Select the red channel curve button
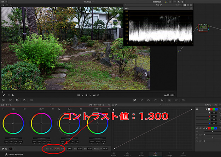Screen dimensions: 221x157 pyautogui.click(x=211, y=109)
